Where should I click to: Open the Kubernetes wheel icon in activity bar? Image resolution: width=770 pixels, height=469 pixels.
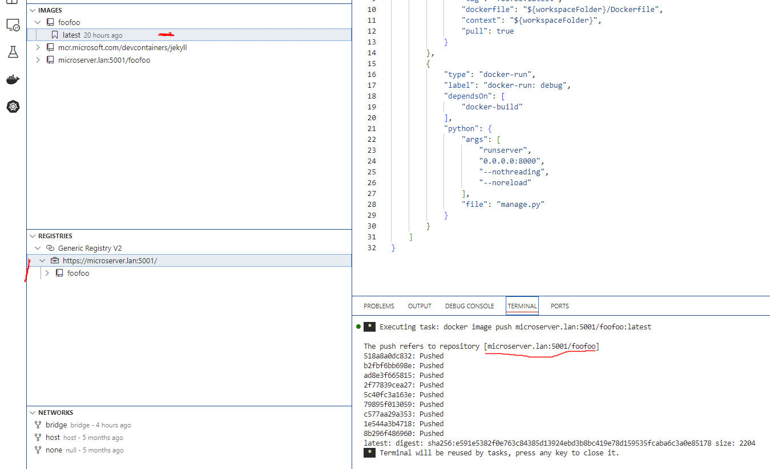point(13,106)
